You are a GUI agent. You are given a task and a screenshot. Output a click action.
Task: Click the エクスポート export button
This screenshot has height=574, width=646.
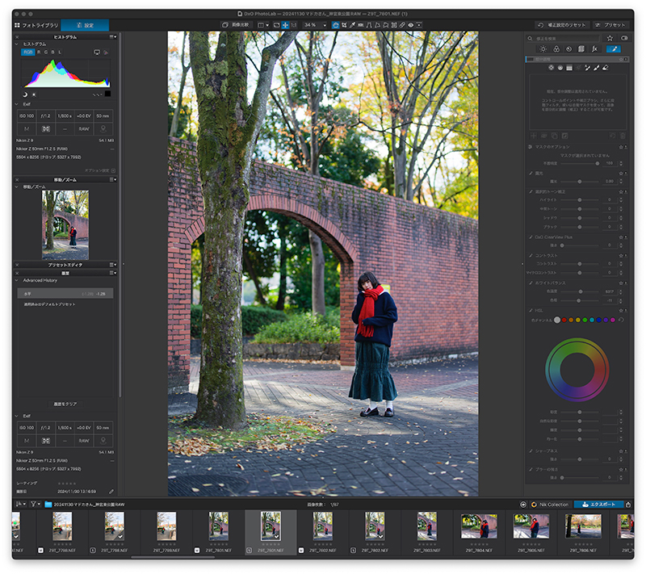click(598, 505)
